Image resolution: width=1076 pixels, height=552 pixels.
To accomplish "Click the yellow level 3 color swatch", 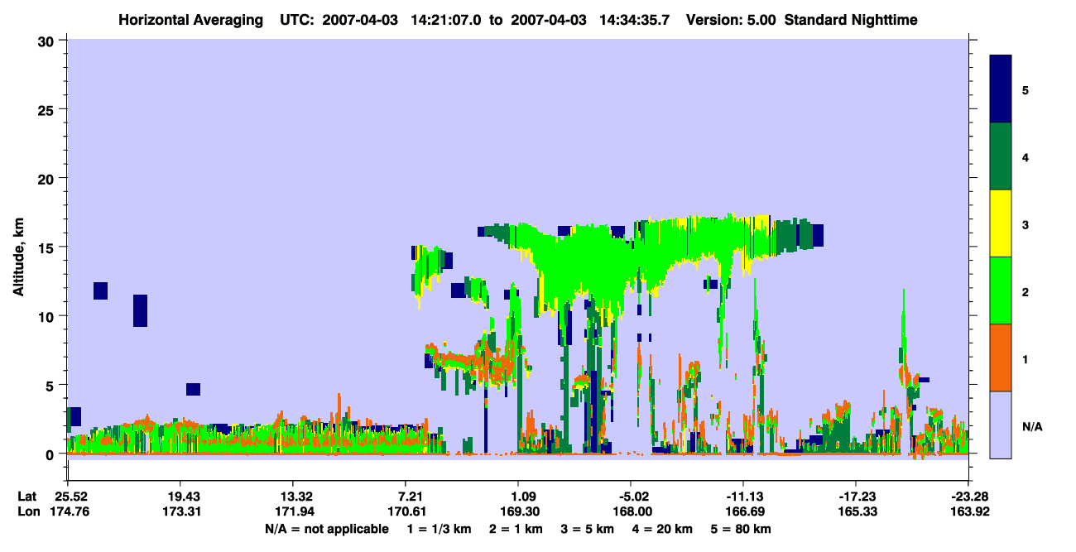I will point(1001,223).
